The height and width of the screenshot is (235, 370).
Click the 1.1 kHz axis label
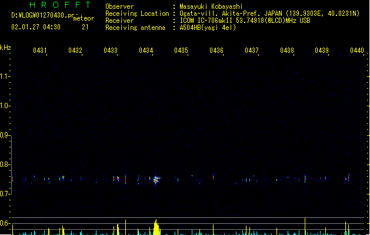pyautogui.click(x=5, y=76)
